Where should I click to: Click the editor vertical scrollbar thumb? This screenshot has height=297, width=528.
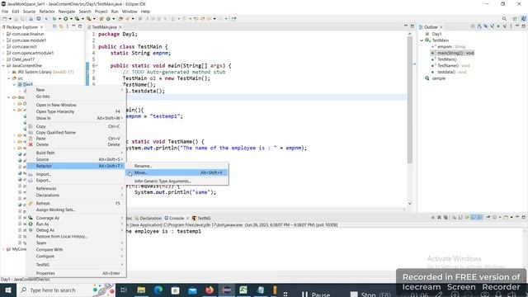[410, 100]
